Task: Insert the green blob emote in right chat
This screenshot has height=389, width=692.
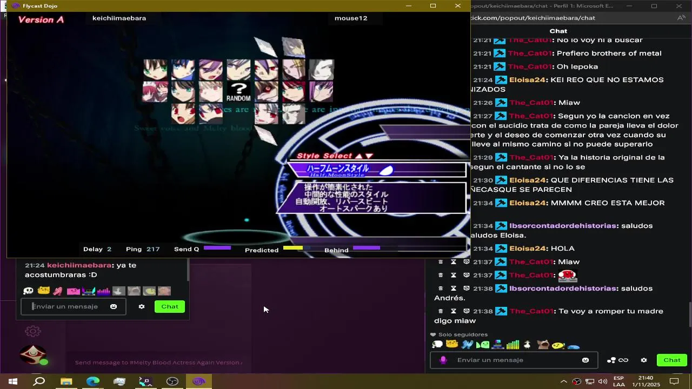Action: 483,344
